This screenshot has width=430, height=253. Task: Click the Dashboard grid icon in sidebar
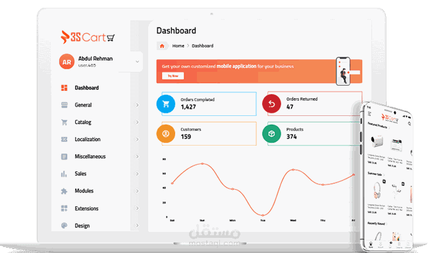coord(64,88)
